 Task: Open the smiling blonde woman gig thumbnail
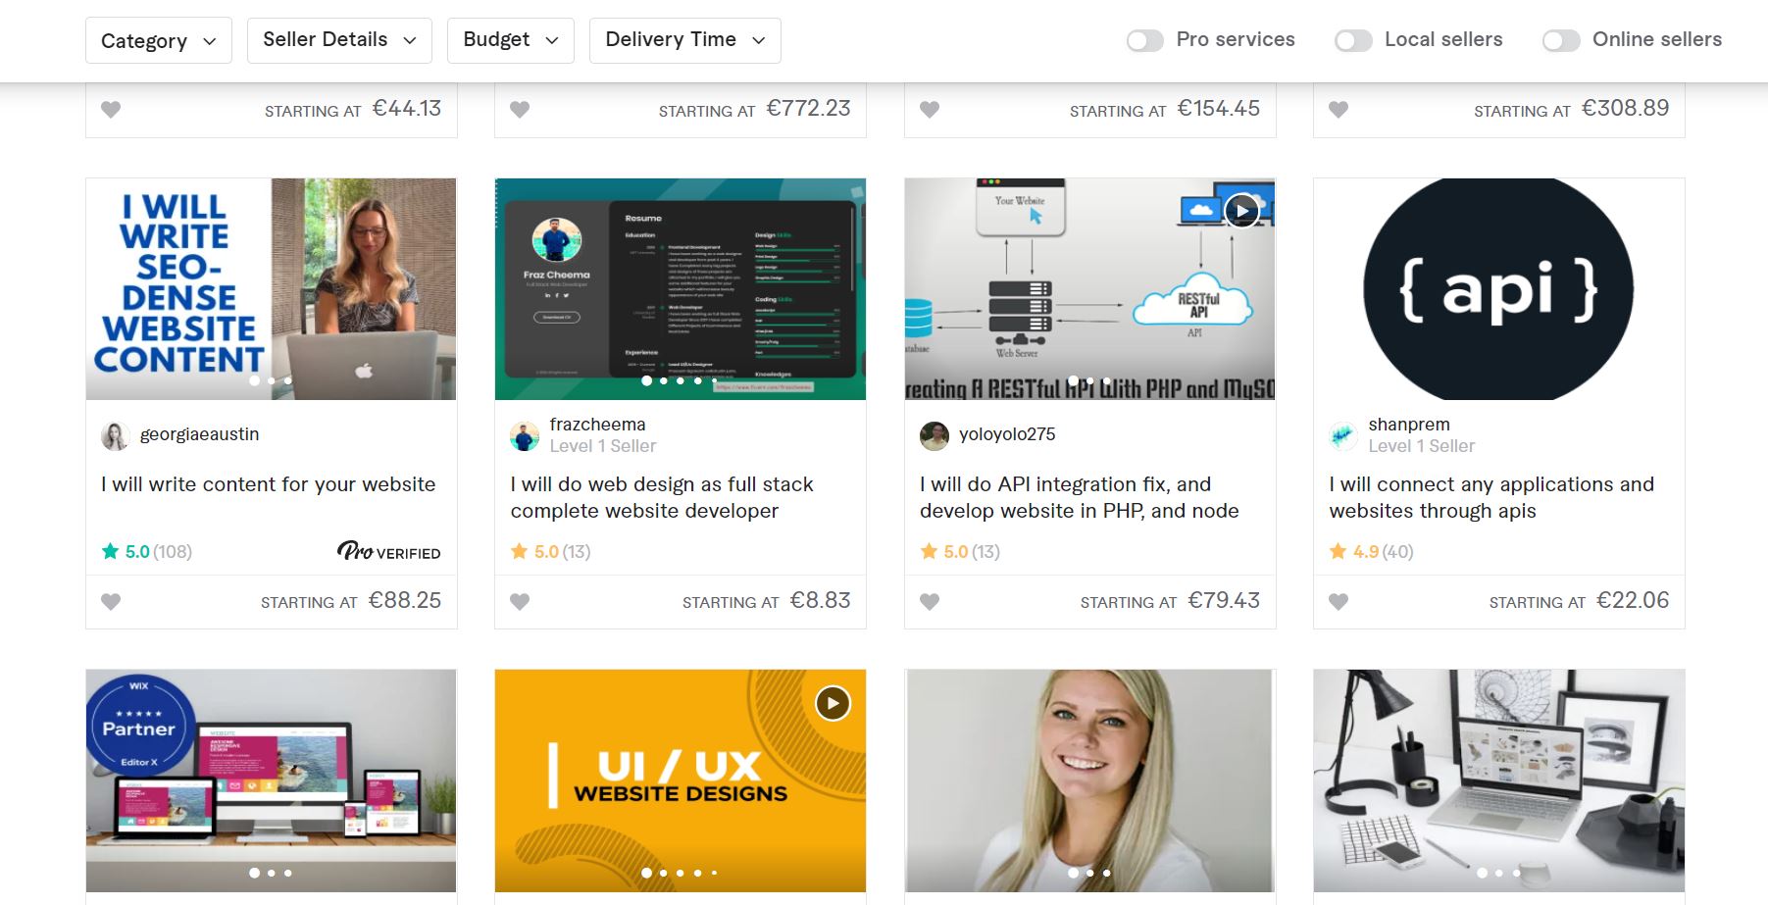tap(1090, 780)
